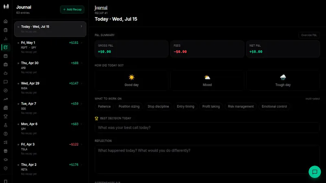Image resolution: width=326 pixels, height=183 pixels.
Task: Open the lab flask icon in sidebar
Action: [6, 125]
